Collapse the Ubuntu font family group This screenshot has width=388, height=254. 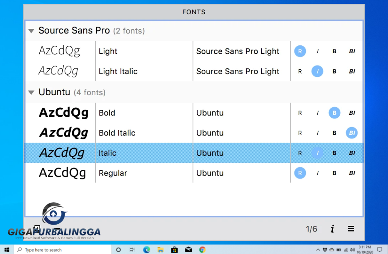point(31,92)
